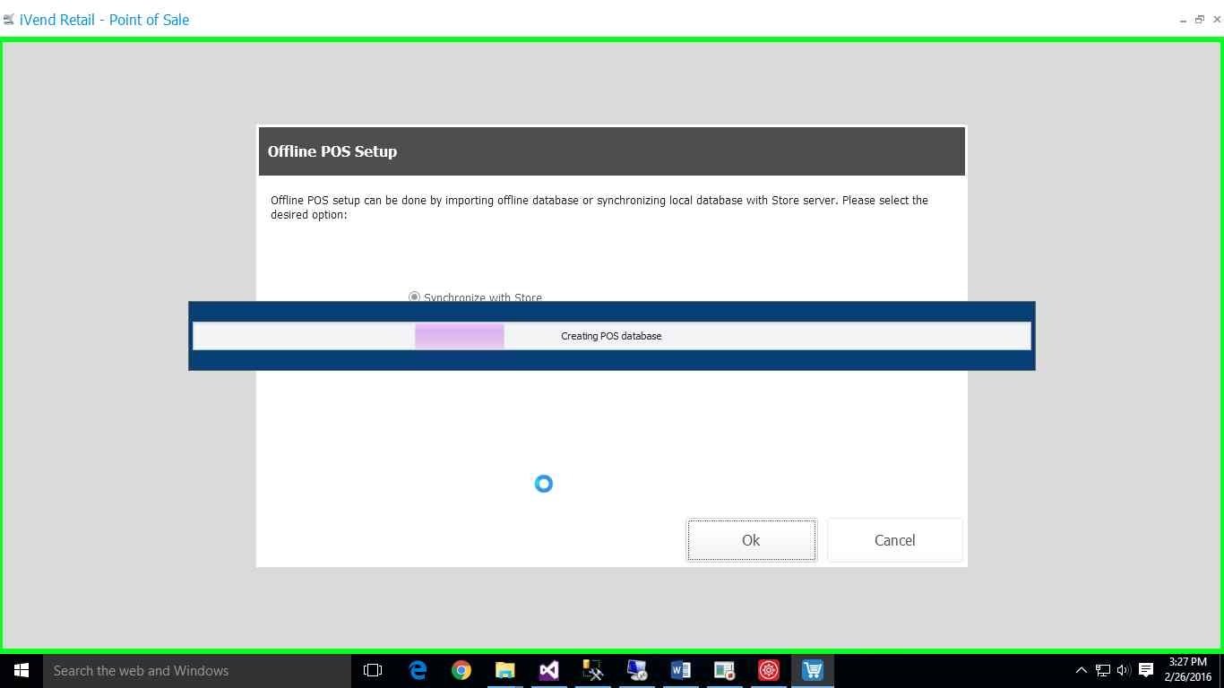
Task: Click the Creating POS database progress bar
Action: (x=611, y=336)
